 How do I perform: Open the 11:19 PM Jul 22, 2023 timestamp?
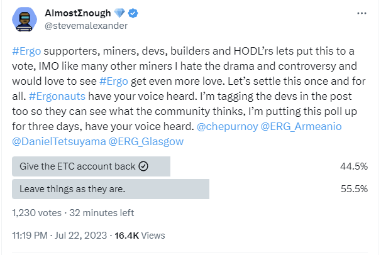60,236
